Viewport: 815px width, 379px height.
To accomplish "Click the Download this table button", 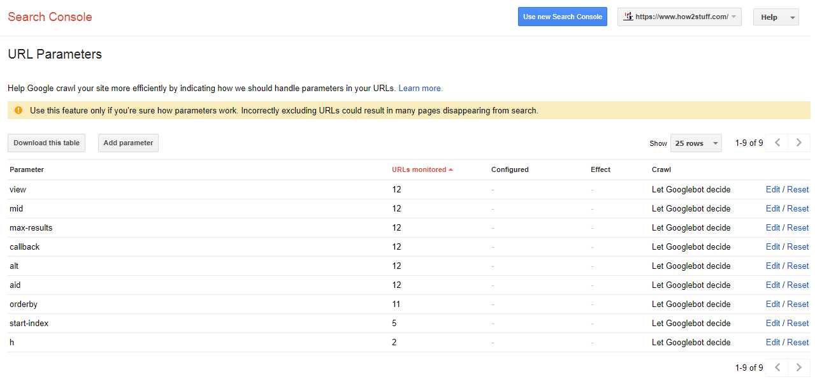I will point(47,143).
